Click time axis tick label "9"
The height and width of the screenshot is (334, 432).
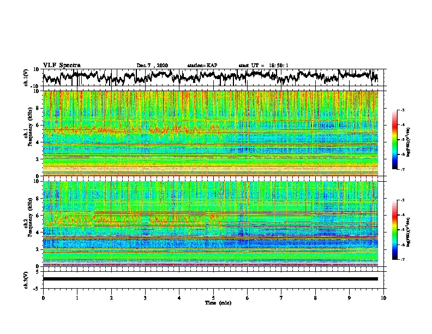349,298
